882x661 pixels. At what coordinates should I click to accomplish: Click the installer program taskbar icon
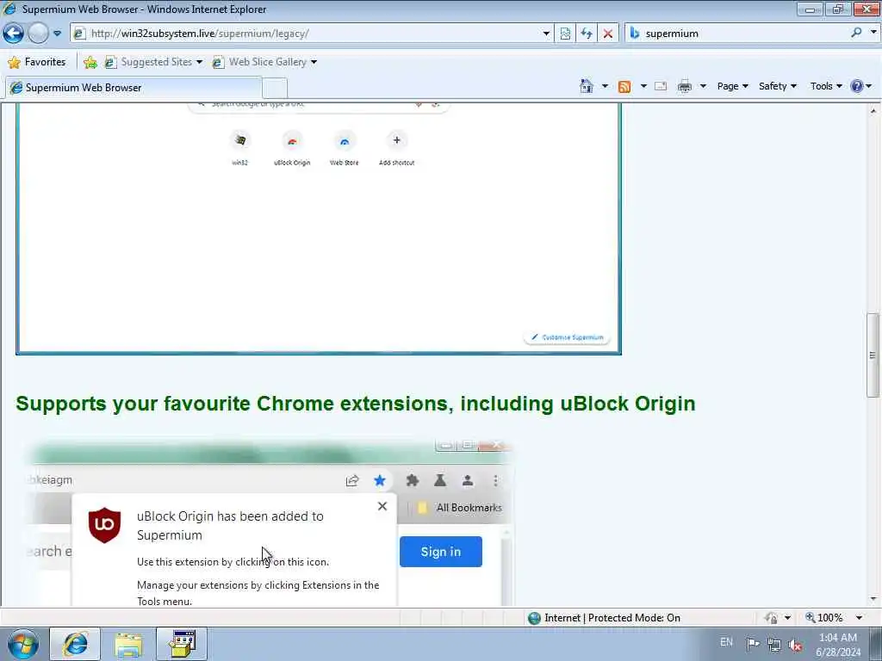point(182,644)
